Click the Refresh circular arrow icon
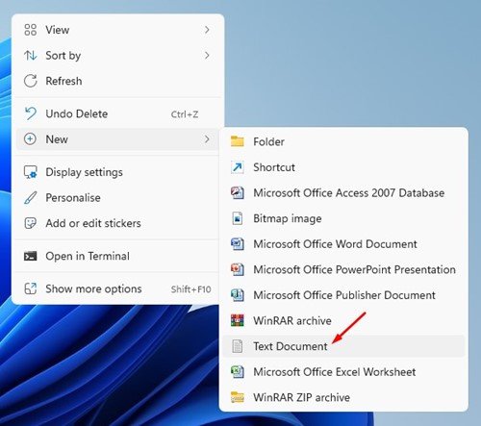The width and height of the screenshot is (481, 426). (x=31, y=81)
